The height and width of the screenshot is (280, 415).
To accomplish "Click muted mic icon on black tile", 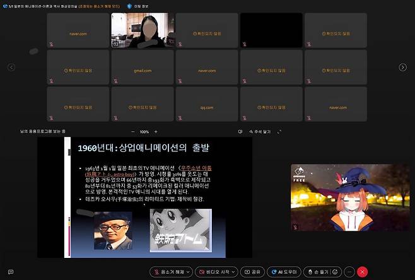I will tap(244, 44).
